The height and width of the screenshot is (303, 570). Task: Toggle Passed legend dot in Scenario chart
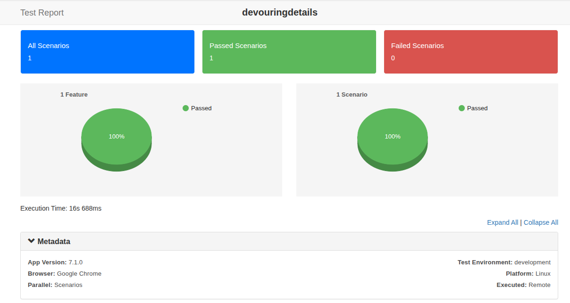coord(461,108)
